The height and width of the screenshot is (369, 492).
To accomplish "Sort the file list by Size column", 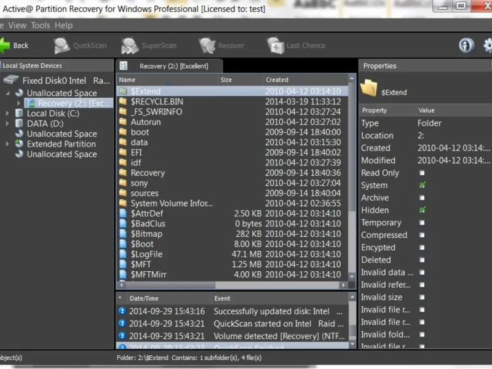I will [240, 80].
